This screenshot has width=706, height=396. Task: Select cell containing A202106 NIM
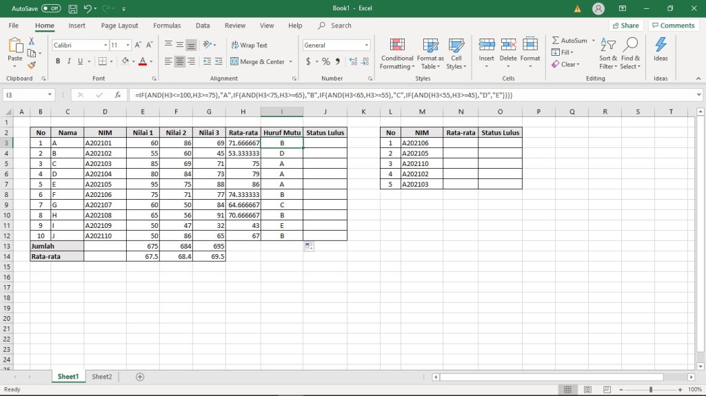[x=422, y=143]
